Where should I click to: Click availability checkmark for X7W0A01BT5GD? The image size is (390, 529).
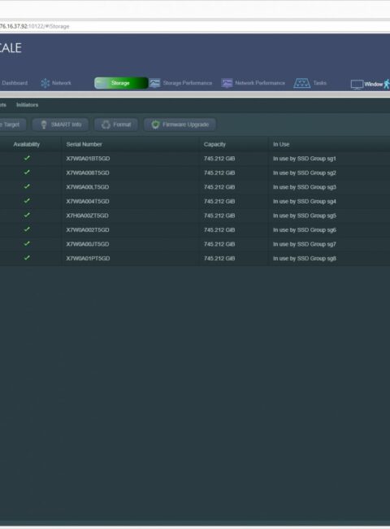tap(27, 158)
